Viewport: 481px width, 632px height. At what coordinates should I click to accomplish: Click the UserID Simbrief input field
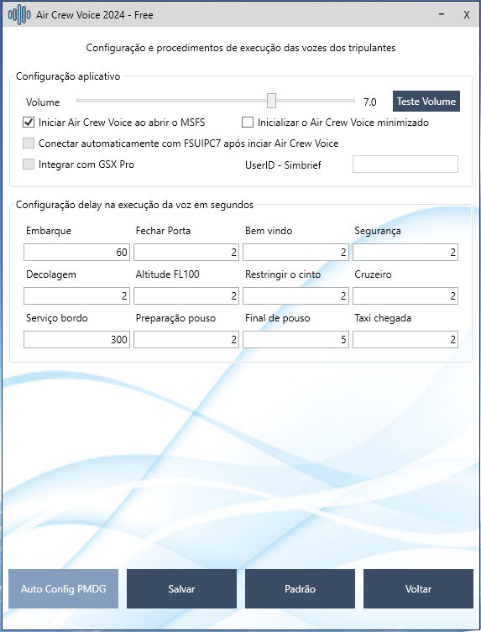pos(405,164)
